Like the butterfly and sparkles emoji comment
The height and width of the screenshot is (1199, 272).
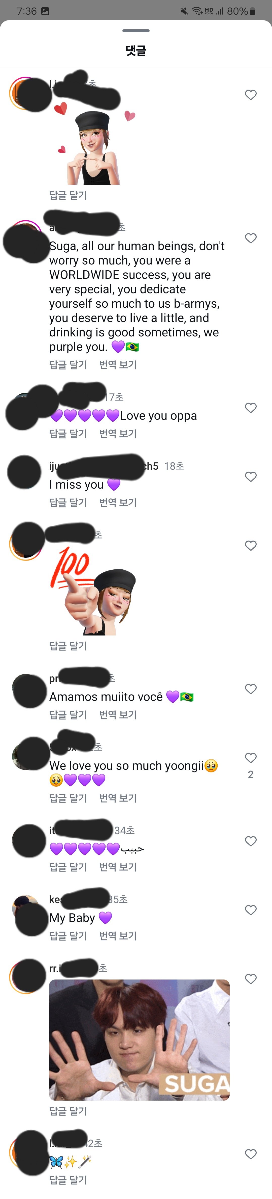click(x=251, y=1154)
